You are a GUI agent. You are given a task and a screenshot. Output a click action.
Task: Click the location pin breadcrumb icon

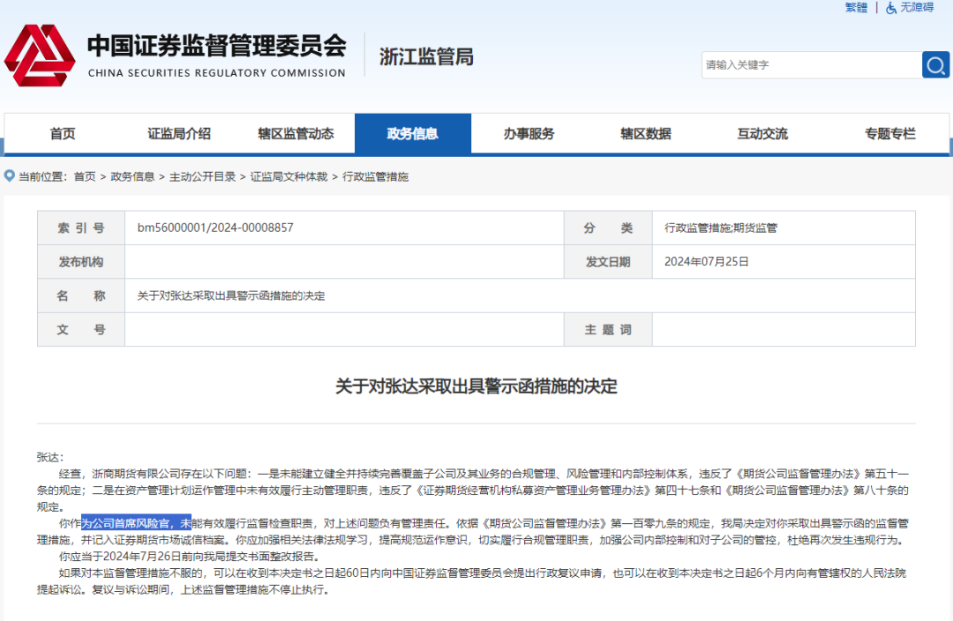tap(10, 176)
